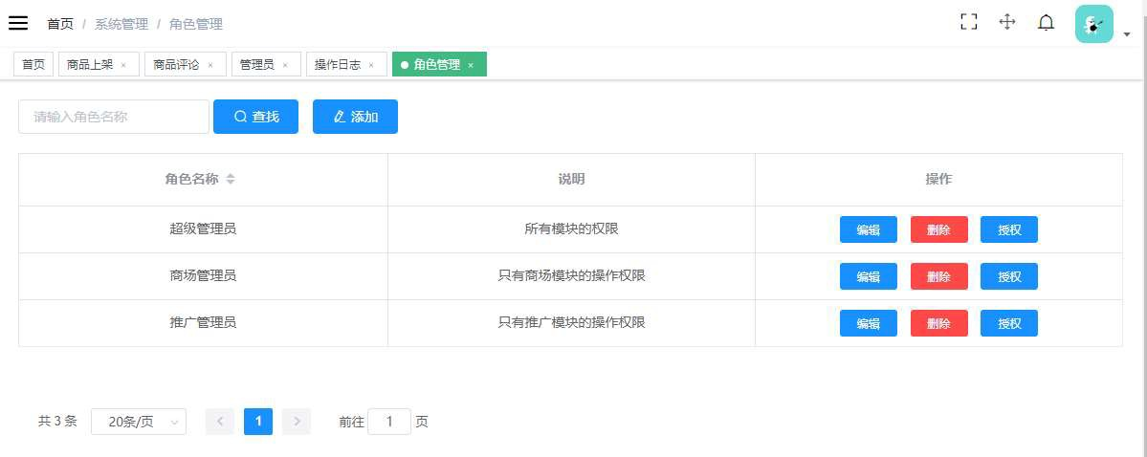Close the 商品上架 tab with its x
1147x457 pixels.
point(122,65)
